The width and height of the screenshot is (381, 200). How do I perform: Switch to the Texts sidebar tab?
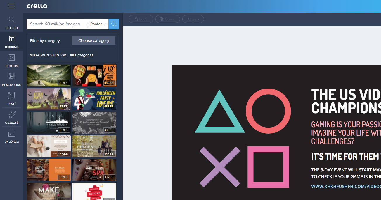(12, 99)
